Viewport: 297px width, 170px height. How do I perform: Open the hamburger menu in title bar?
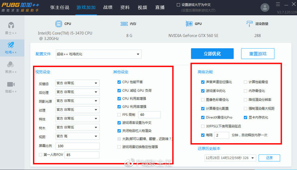coord(278,4)
